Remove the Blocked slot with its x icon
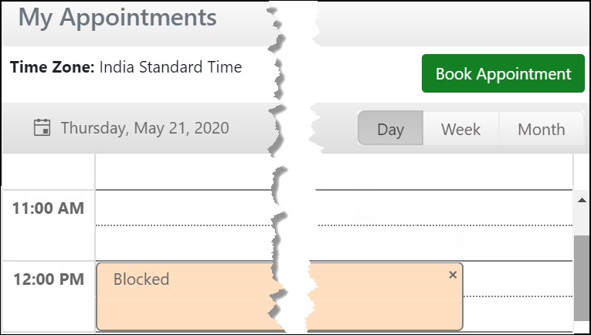The image size is (591, 335). (453, 275)
